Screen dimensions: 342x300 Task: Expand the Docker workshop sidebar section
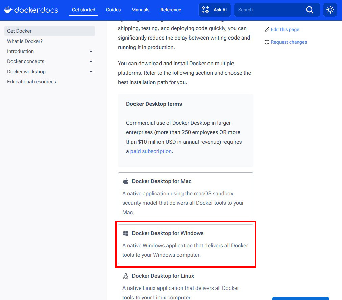pos(91,72)
